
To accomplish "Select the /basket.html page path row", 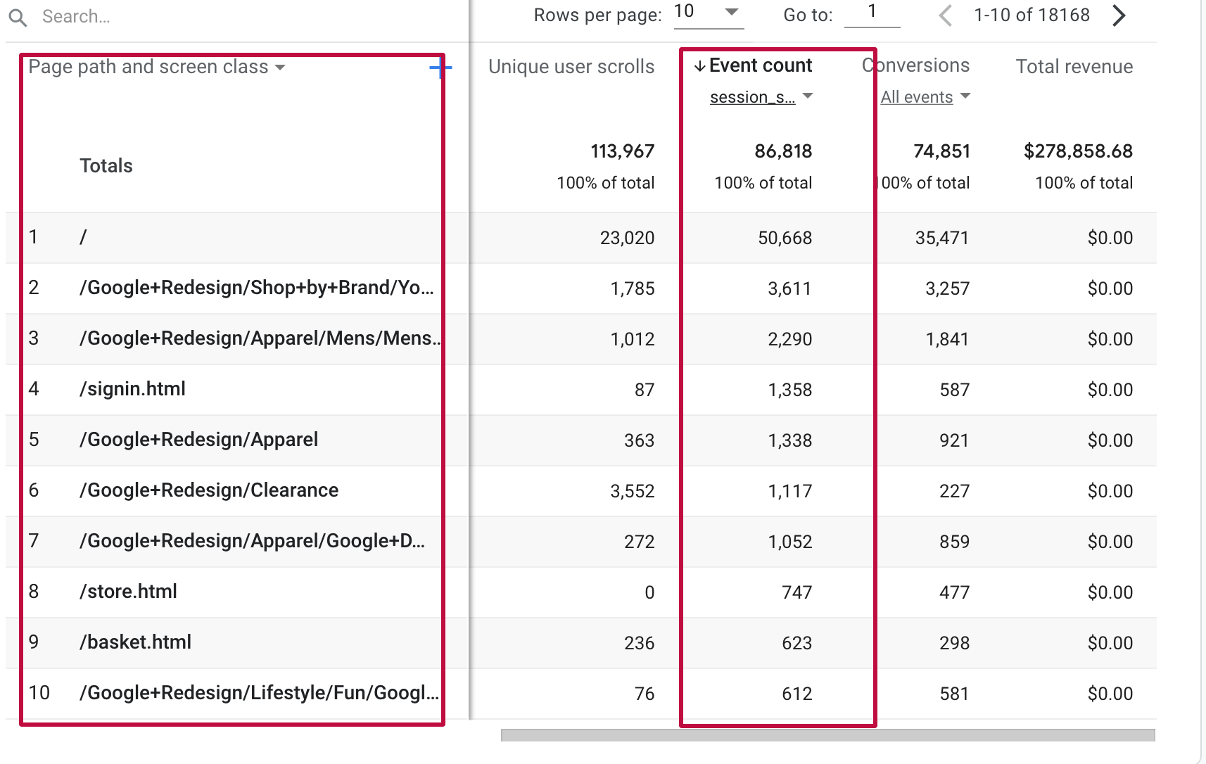I will point(135,642).
